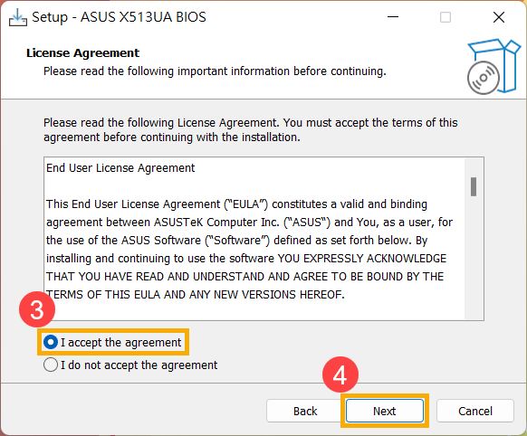Return to the previous step with Back
Image resolution: width=527 pixels, height=436 pixels.
pyautogui.click(x=305, y=411)
